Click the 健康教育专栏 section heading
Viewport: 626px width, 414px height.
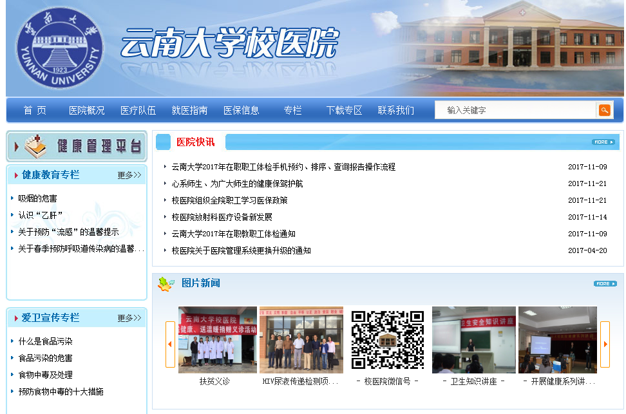(x=51, y=175)
